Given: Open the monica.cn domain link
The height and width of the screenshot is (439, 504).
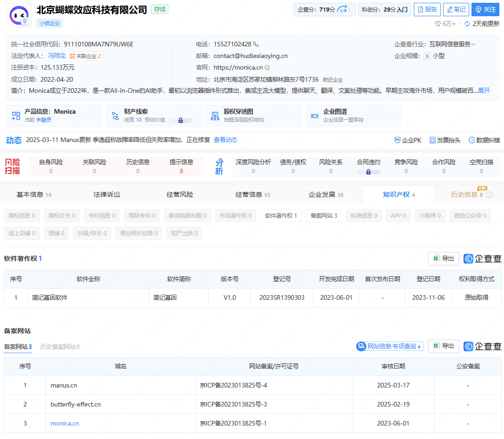Looking at the screenshot, I should 65,424.
